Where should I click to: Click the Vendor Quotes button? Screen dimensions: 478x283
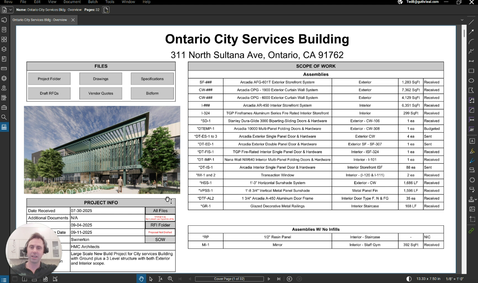click(101, 93)
